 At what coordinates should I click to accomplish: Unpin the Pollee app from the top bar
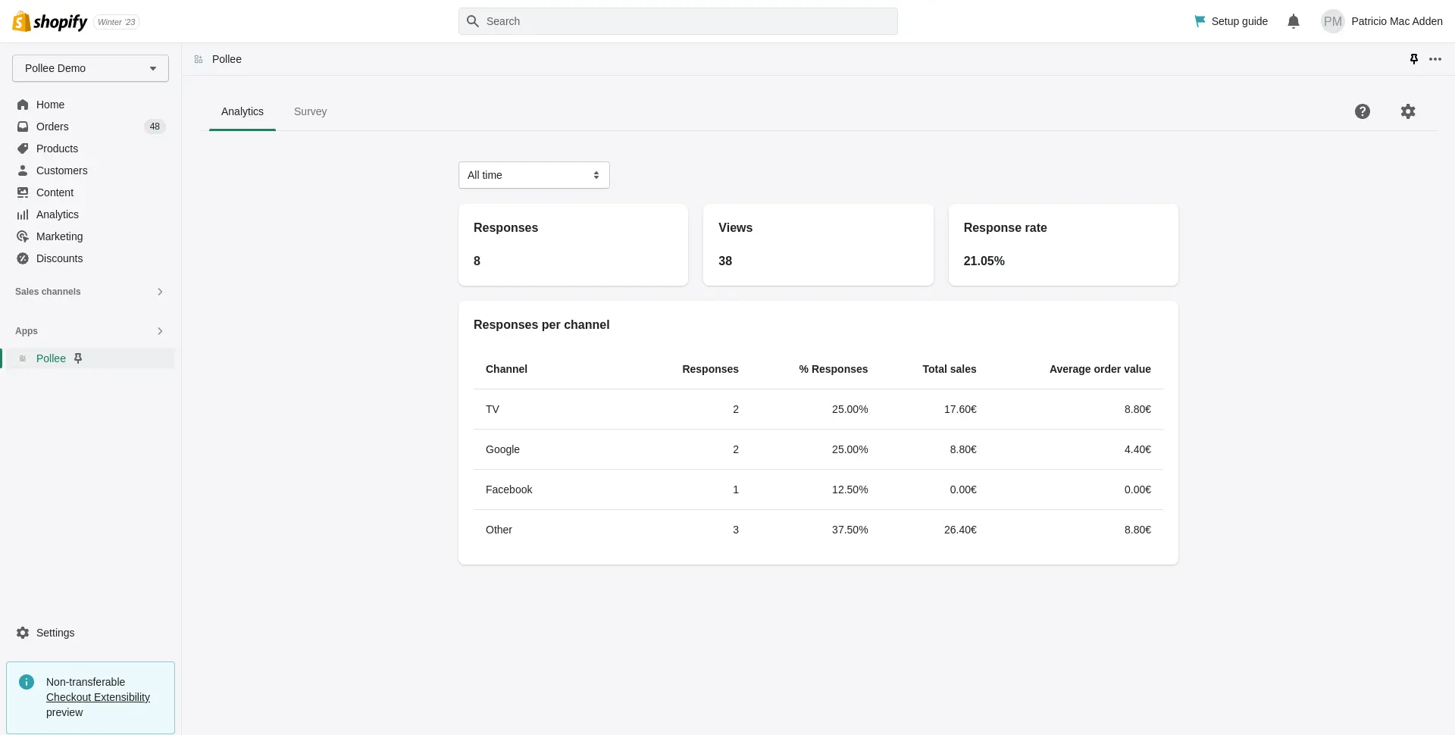click(1414, 59)
